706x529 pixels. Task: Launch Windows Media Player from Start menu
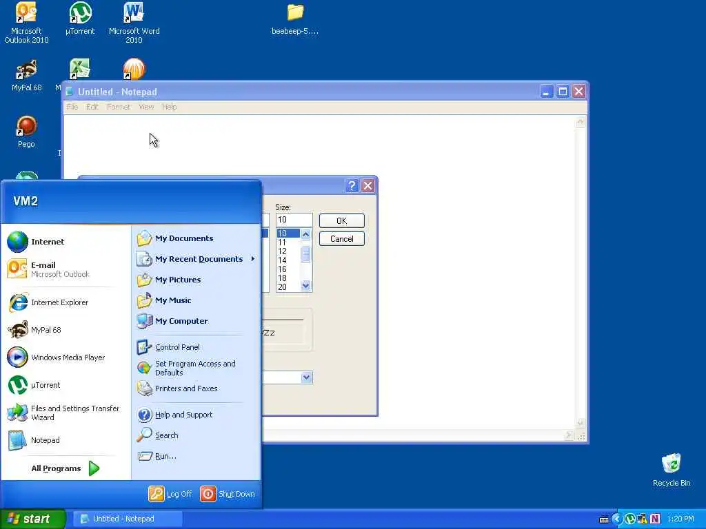pyautogui.click(x=65, y=357)
